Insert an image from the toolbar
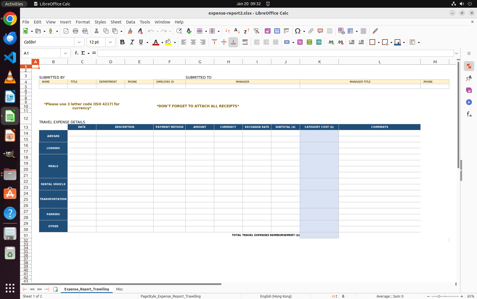This screenshot has width=477, height=299. coord(268,31)
